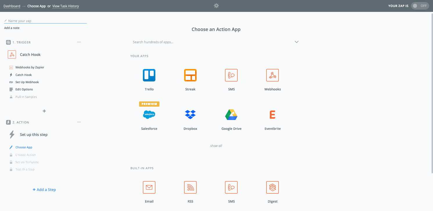433x211 pixels.
Task: Choose the RSS built-in app icon
Action: click(191, 187)
